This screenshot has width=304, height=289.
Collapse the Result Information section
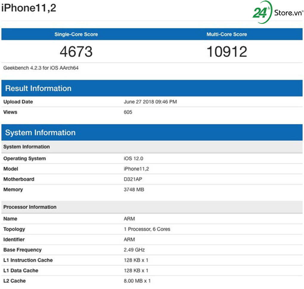pos(38,88)
